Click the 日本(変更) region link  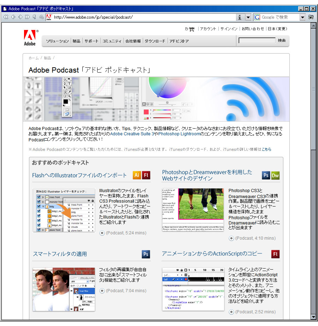point(277,29)
